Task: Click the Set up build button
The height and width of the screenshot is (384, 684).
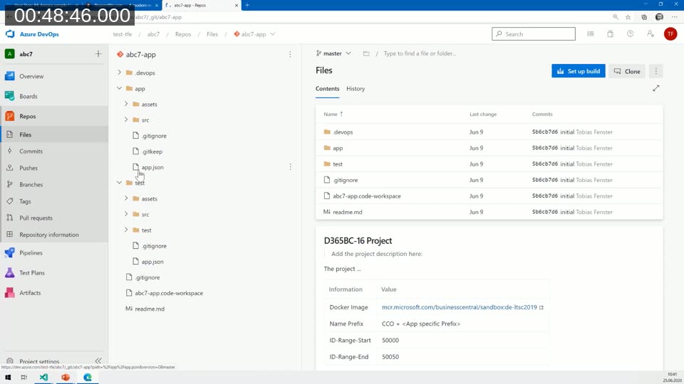Action: click(x=579, y=71)
